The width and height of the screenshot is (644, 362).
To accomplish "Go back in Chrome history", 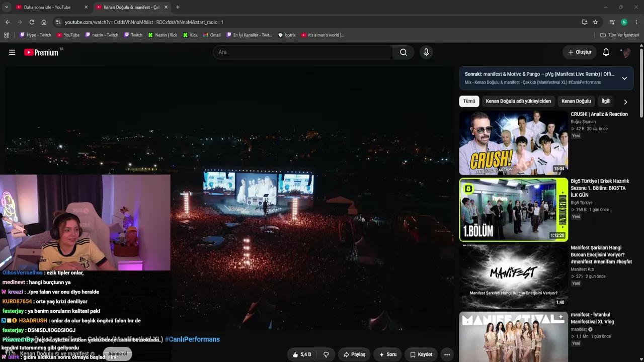I will pos(8,22).
